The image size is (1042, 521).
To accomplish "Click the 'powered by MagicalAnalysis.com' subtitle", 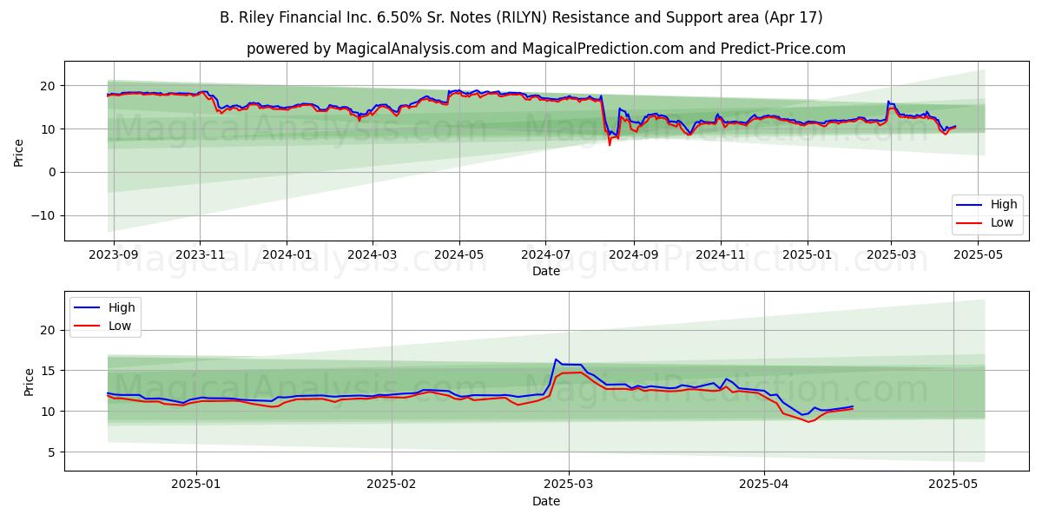I will tap(546, 49).
